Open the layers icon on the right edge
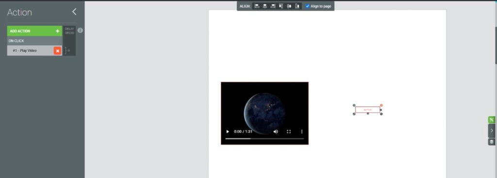 [492, 142]
